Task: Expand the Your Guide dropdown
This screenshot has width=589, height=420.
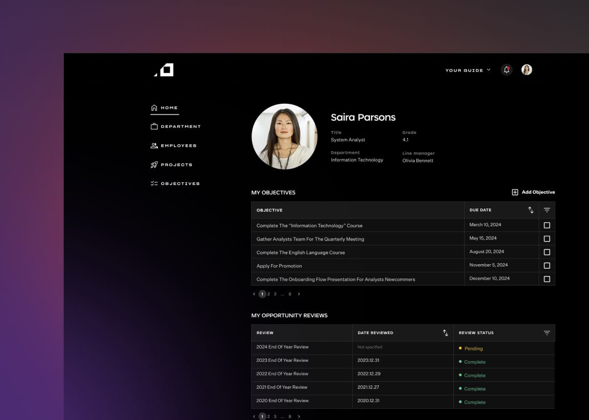Action: tap(467, 70)
